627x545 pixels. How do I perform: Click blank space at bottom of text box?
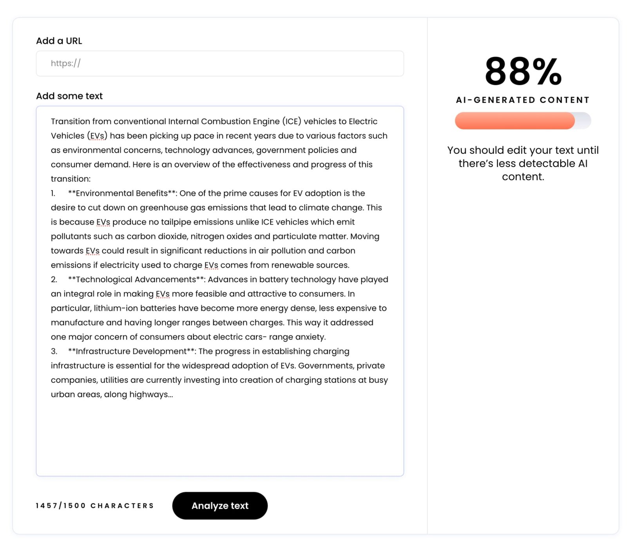219,439
